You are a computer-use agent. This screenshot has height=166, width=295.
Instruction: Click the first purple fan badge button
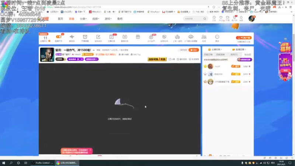pyautogui.click(x=76, y=59)
